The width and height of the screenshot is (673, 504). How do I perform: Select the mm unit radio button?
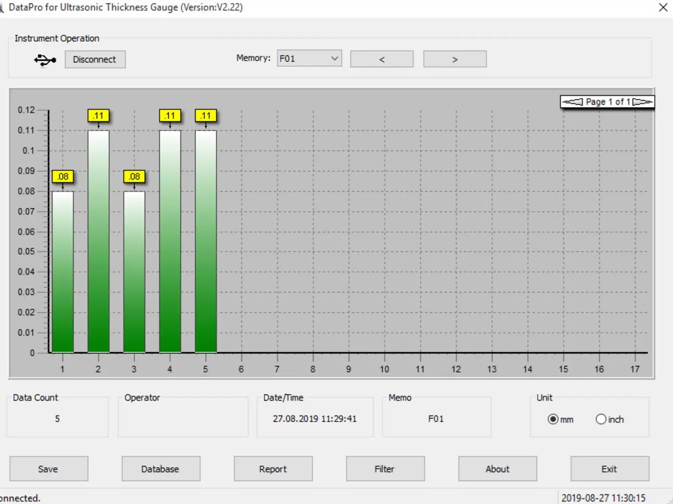coord(553,419)
